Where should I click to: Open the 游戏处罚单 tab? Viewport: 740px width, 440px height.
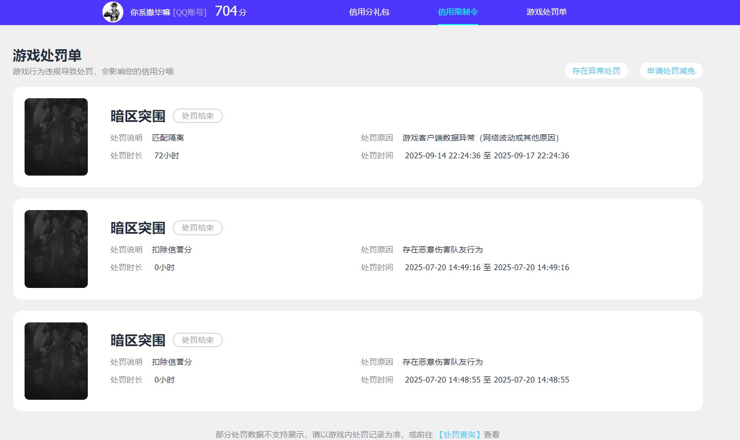coord(547,11)
